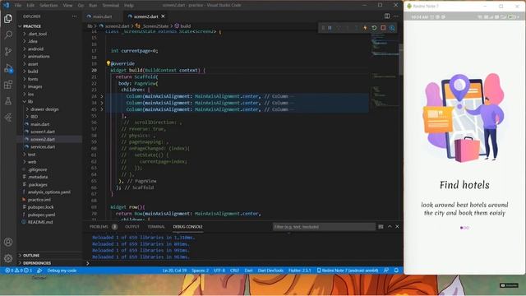Viewport: 526px width, 296px height.
Task: Open the notifications bell in status bar
Action: coord(396,271)
